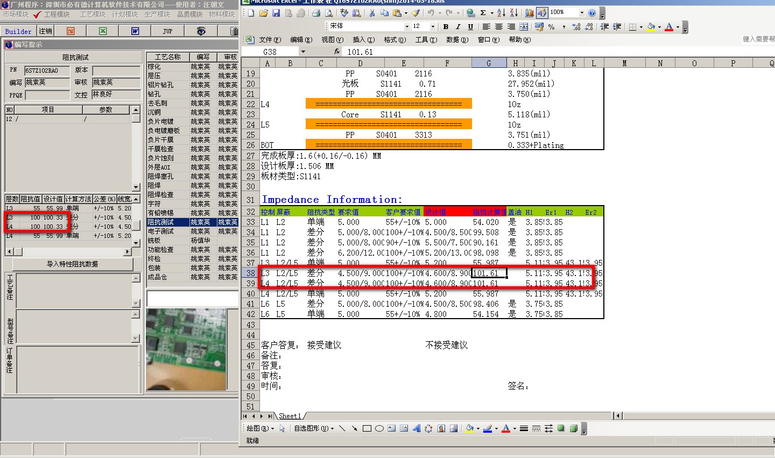This screenshot has height=458, width=775.
Task: Click the New workbook icon in Excel
Action: (251, 13)
